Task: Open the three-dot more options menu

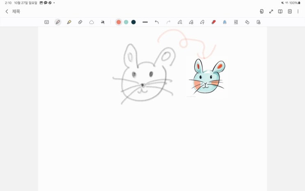Action: click(298, 11)
